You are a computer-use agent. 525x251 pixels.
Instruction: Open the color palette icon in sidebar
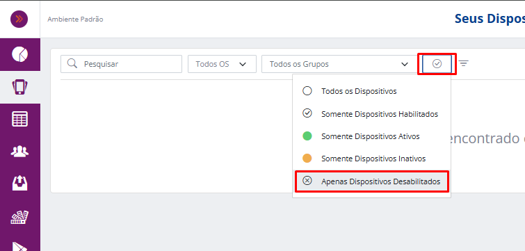[19, 217]
